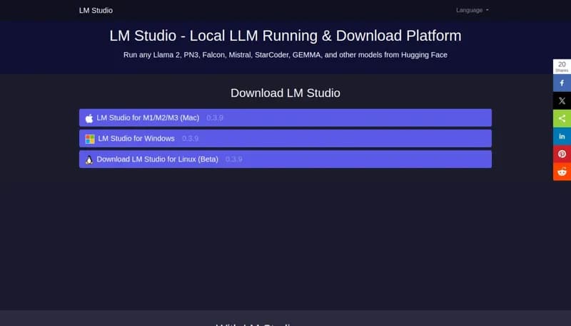Open the Language dropdown menu

click(x=473, y=10)
